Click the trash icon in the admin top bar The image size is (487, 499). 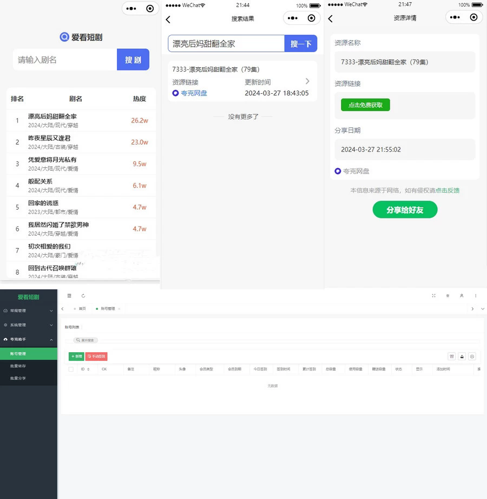447,295
